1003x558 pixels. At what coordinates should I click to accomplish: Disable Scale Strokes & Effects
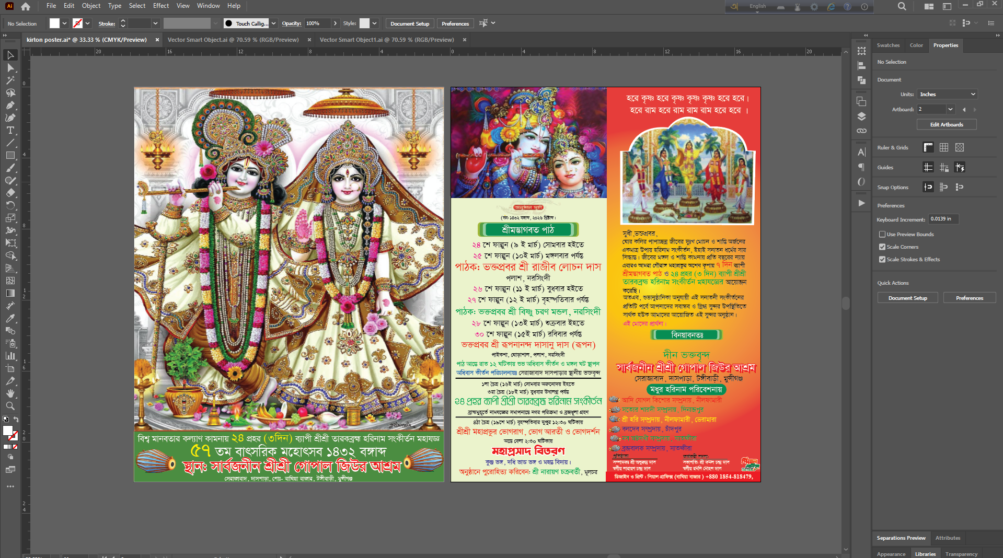tap(882, 259)
